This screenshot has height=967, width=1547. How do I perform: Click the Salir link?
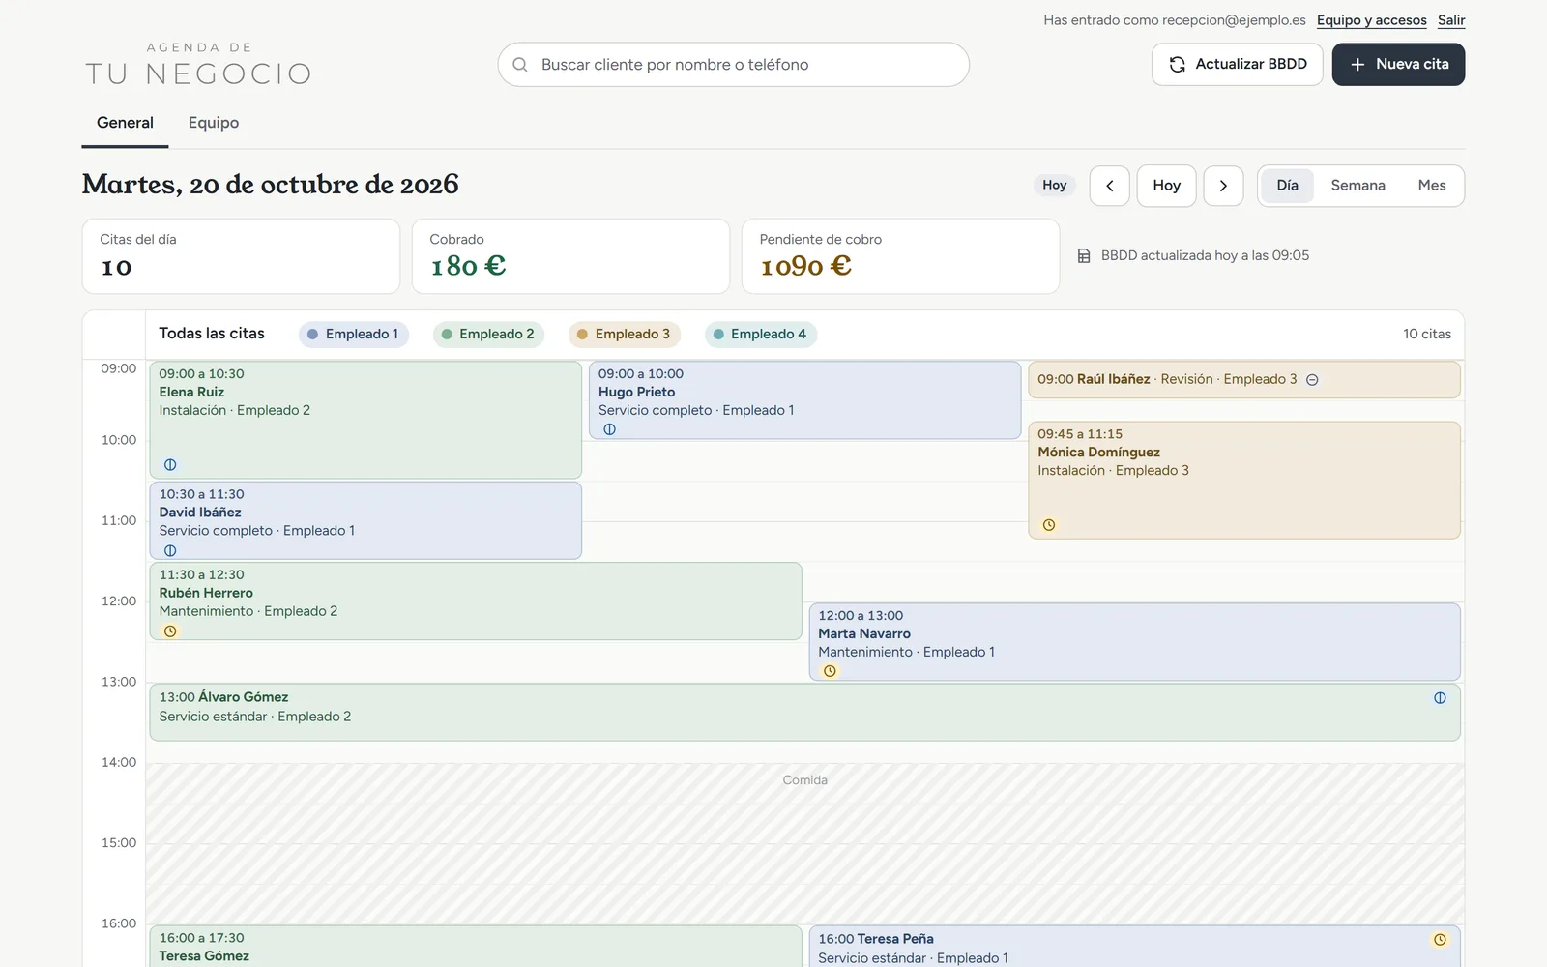(1450, 20)
